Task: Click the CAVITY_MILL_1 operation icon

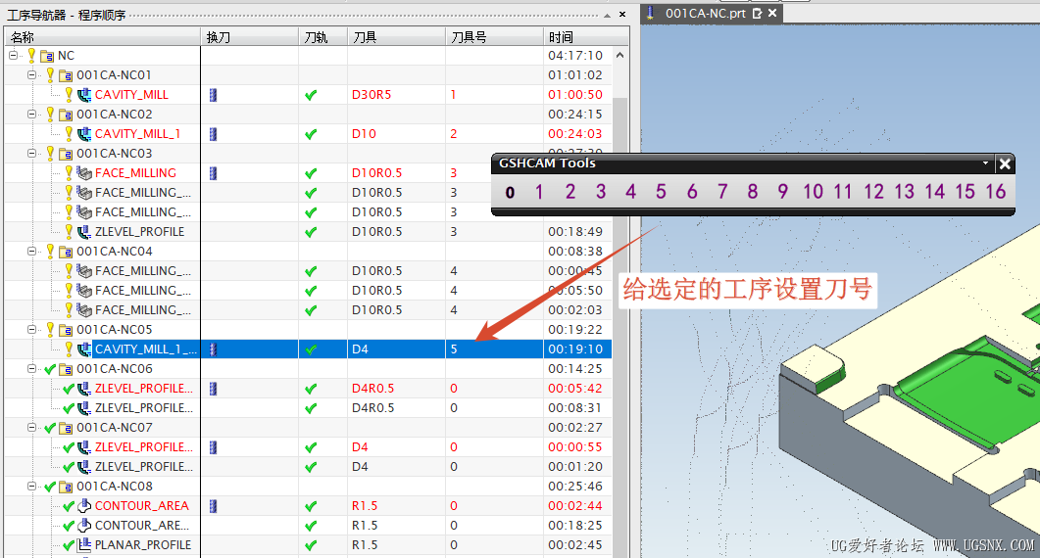Action: [x=84, y=134]
